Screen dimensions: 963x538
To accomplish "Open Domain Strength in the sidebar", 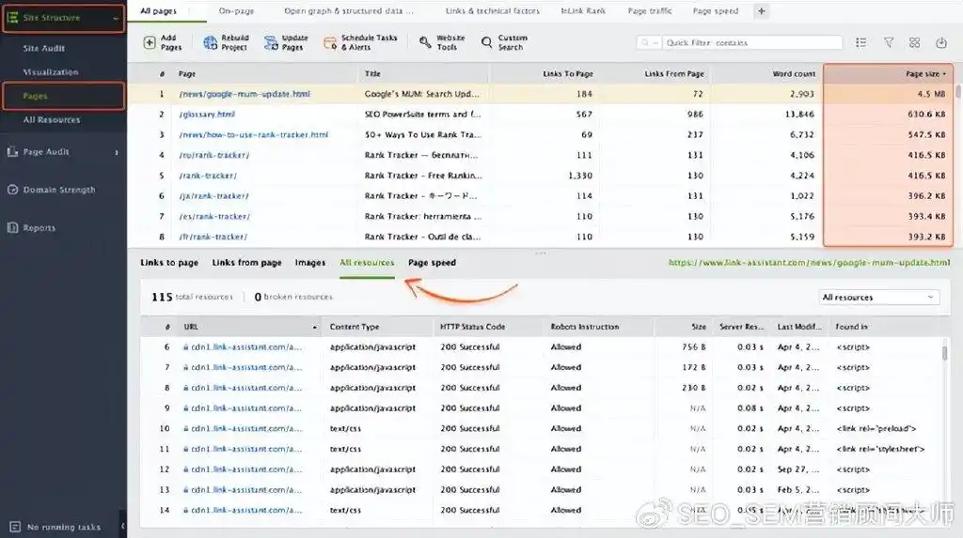I will 59,190.
